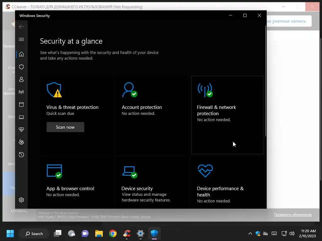
Task: Click the 'Security at a glance' title
Action: pyautogui.click(x=71, y=41)
